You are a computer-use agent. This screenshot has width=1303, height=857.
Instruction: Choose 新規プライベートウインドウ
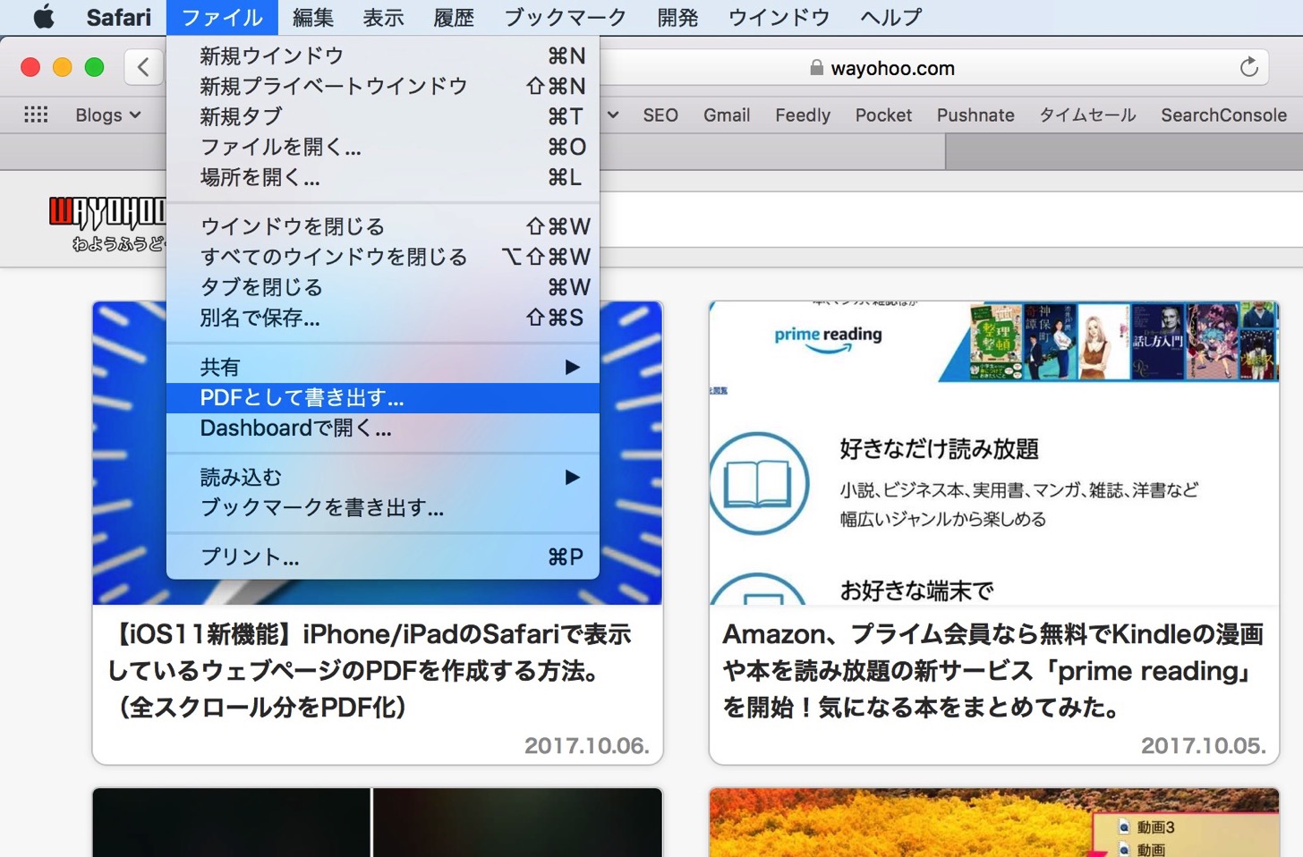click(x=383, y=86)
